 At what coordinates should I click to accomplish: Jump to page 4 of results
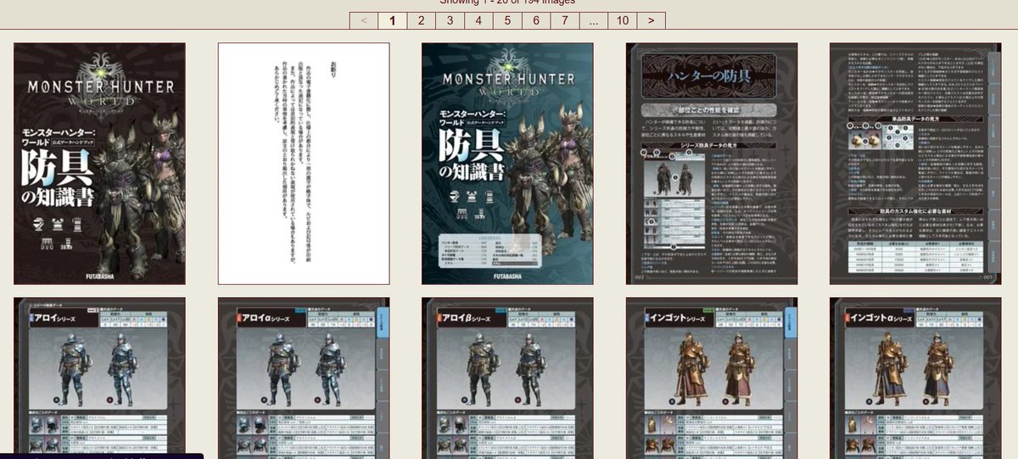478,20
